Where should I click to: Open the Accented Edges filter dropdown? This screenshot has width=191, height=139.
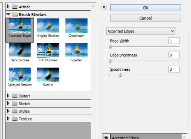coord(141,31)
